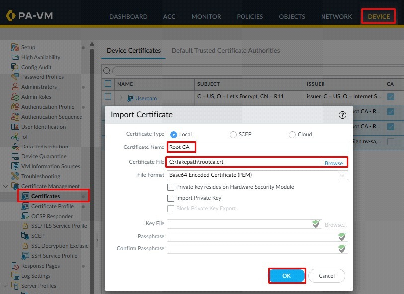
Task: Open Setup via its sidebar icon
Action: click(x=15, y=47)
